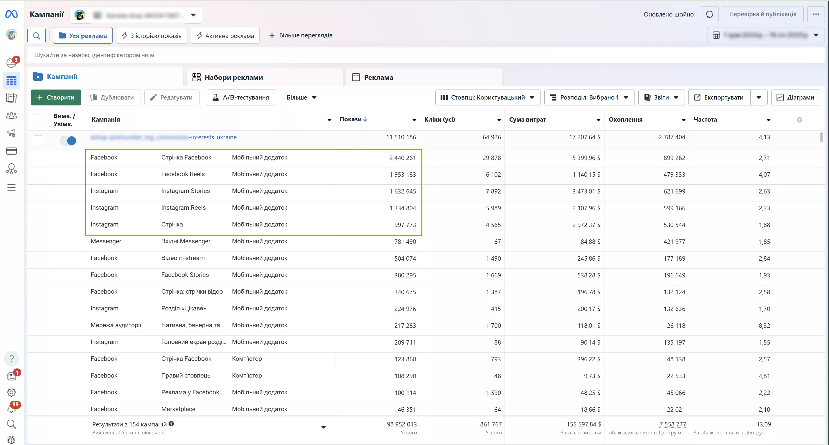Select the Уся реклама filter view

click(83, 35)
